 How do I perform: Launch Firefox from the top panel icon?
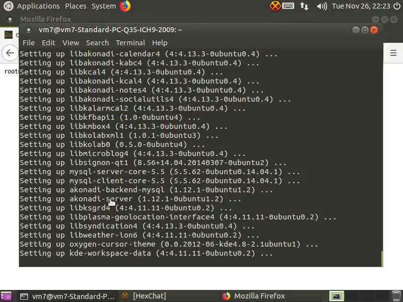point(125,6)
